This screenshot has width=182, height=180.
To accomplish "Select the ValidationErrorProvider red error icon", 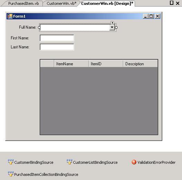I will click(x=134, y=162).
